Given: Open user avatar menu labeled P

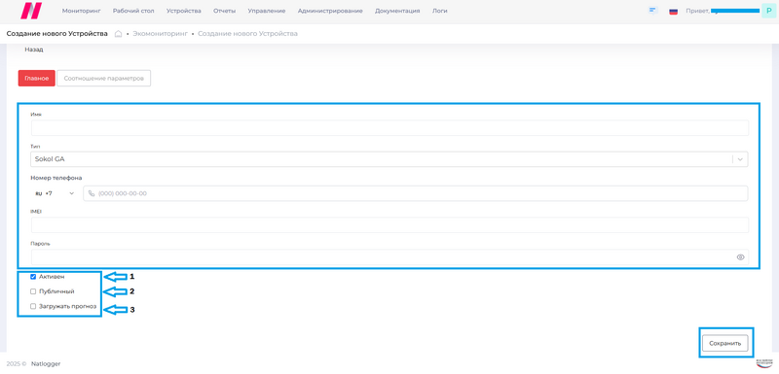Looking at the screenshot, I should [x=768, y=11].
